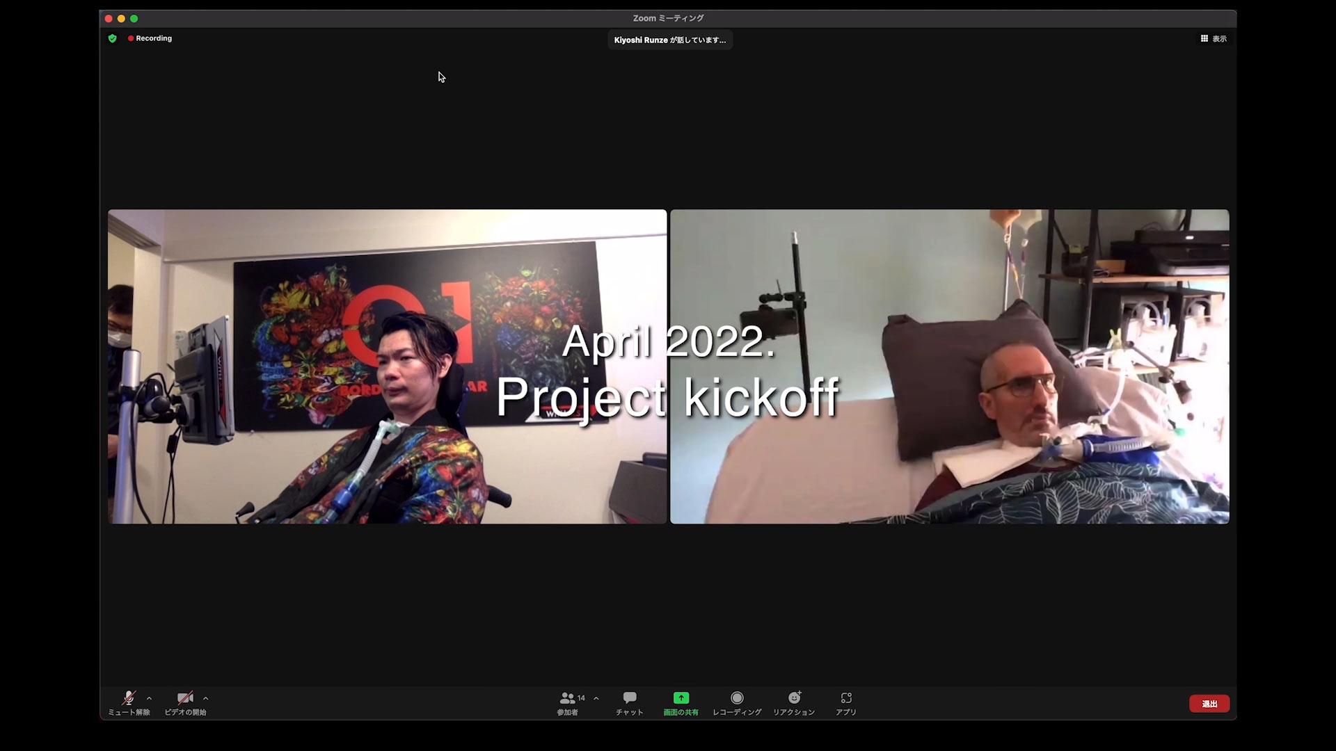Click the red Recording indicator
Viewport: 1336px width, 751px height.
(150, 39)
